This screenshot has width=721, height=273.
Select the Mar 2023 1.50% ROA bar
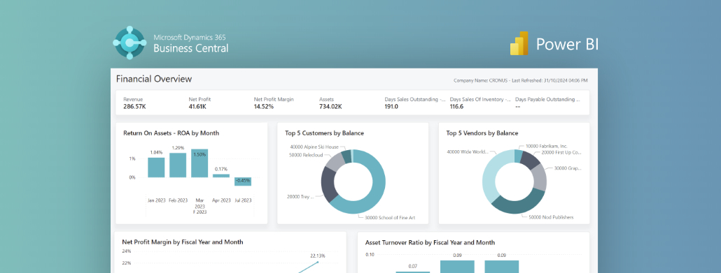[199, 163]
